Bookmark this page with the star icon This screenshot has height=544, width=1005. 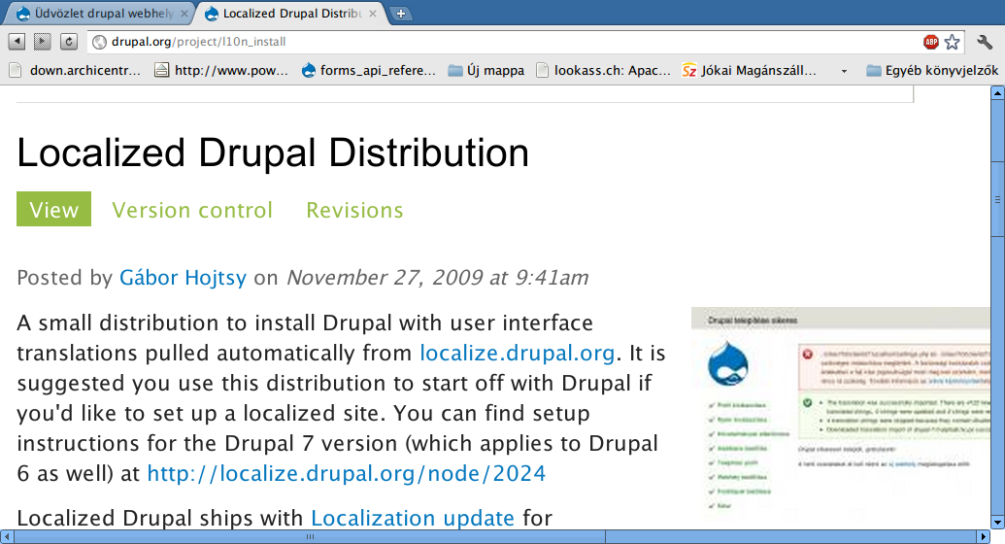click(x=953, y=43)
